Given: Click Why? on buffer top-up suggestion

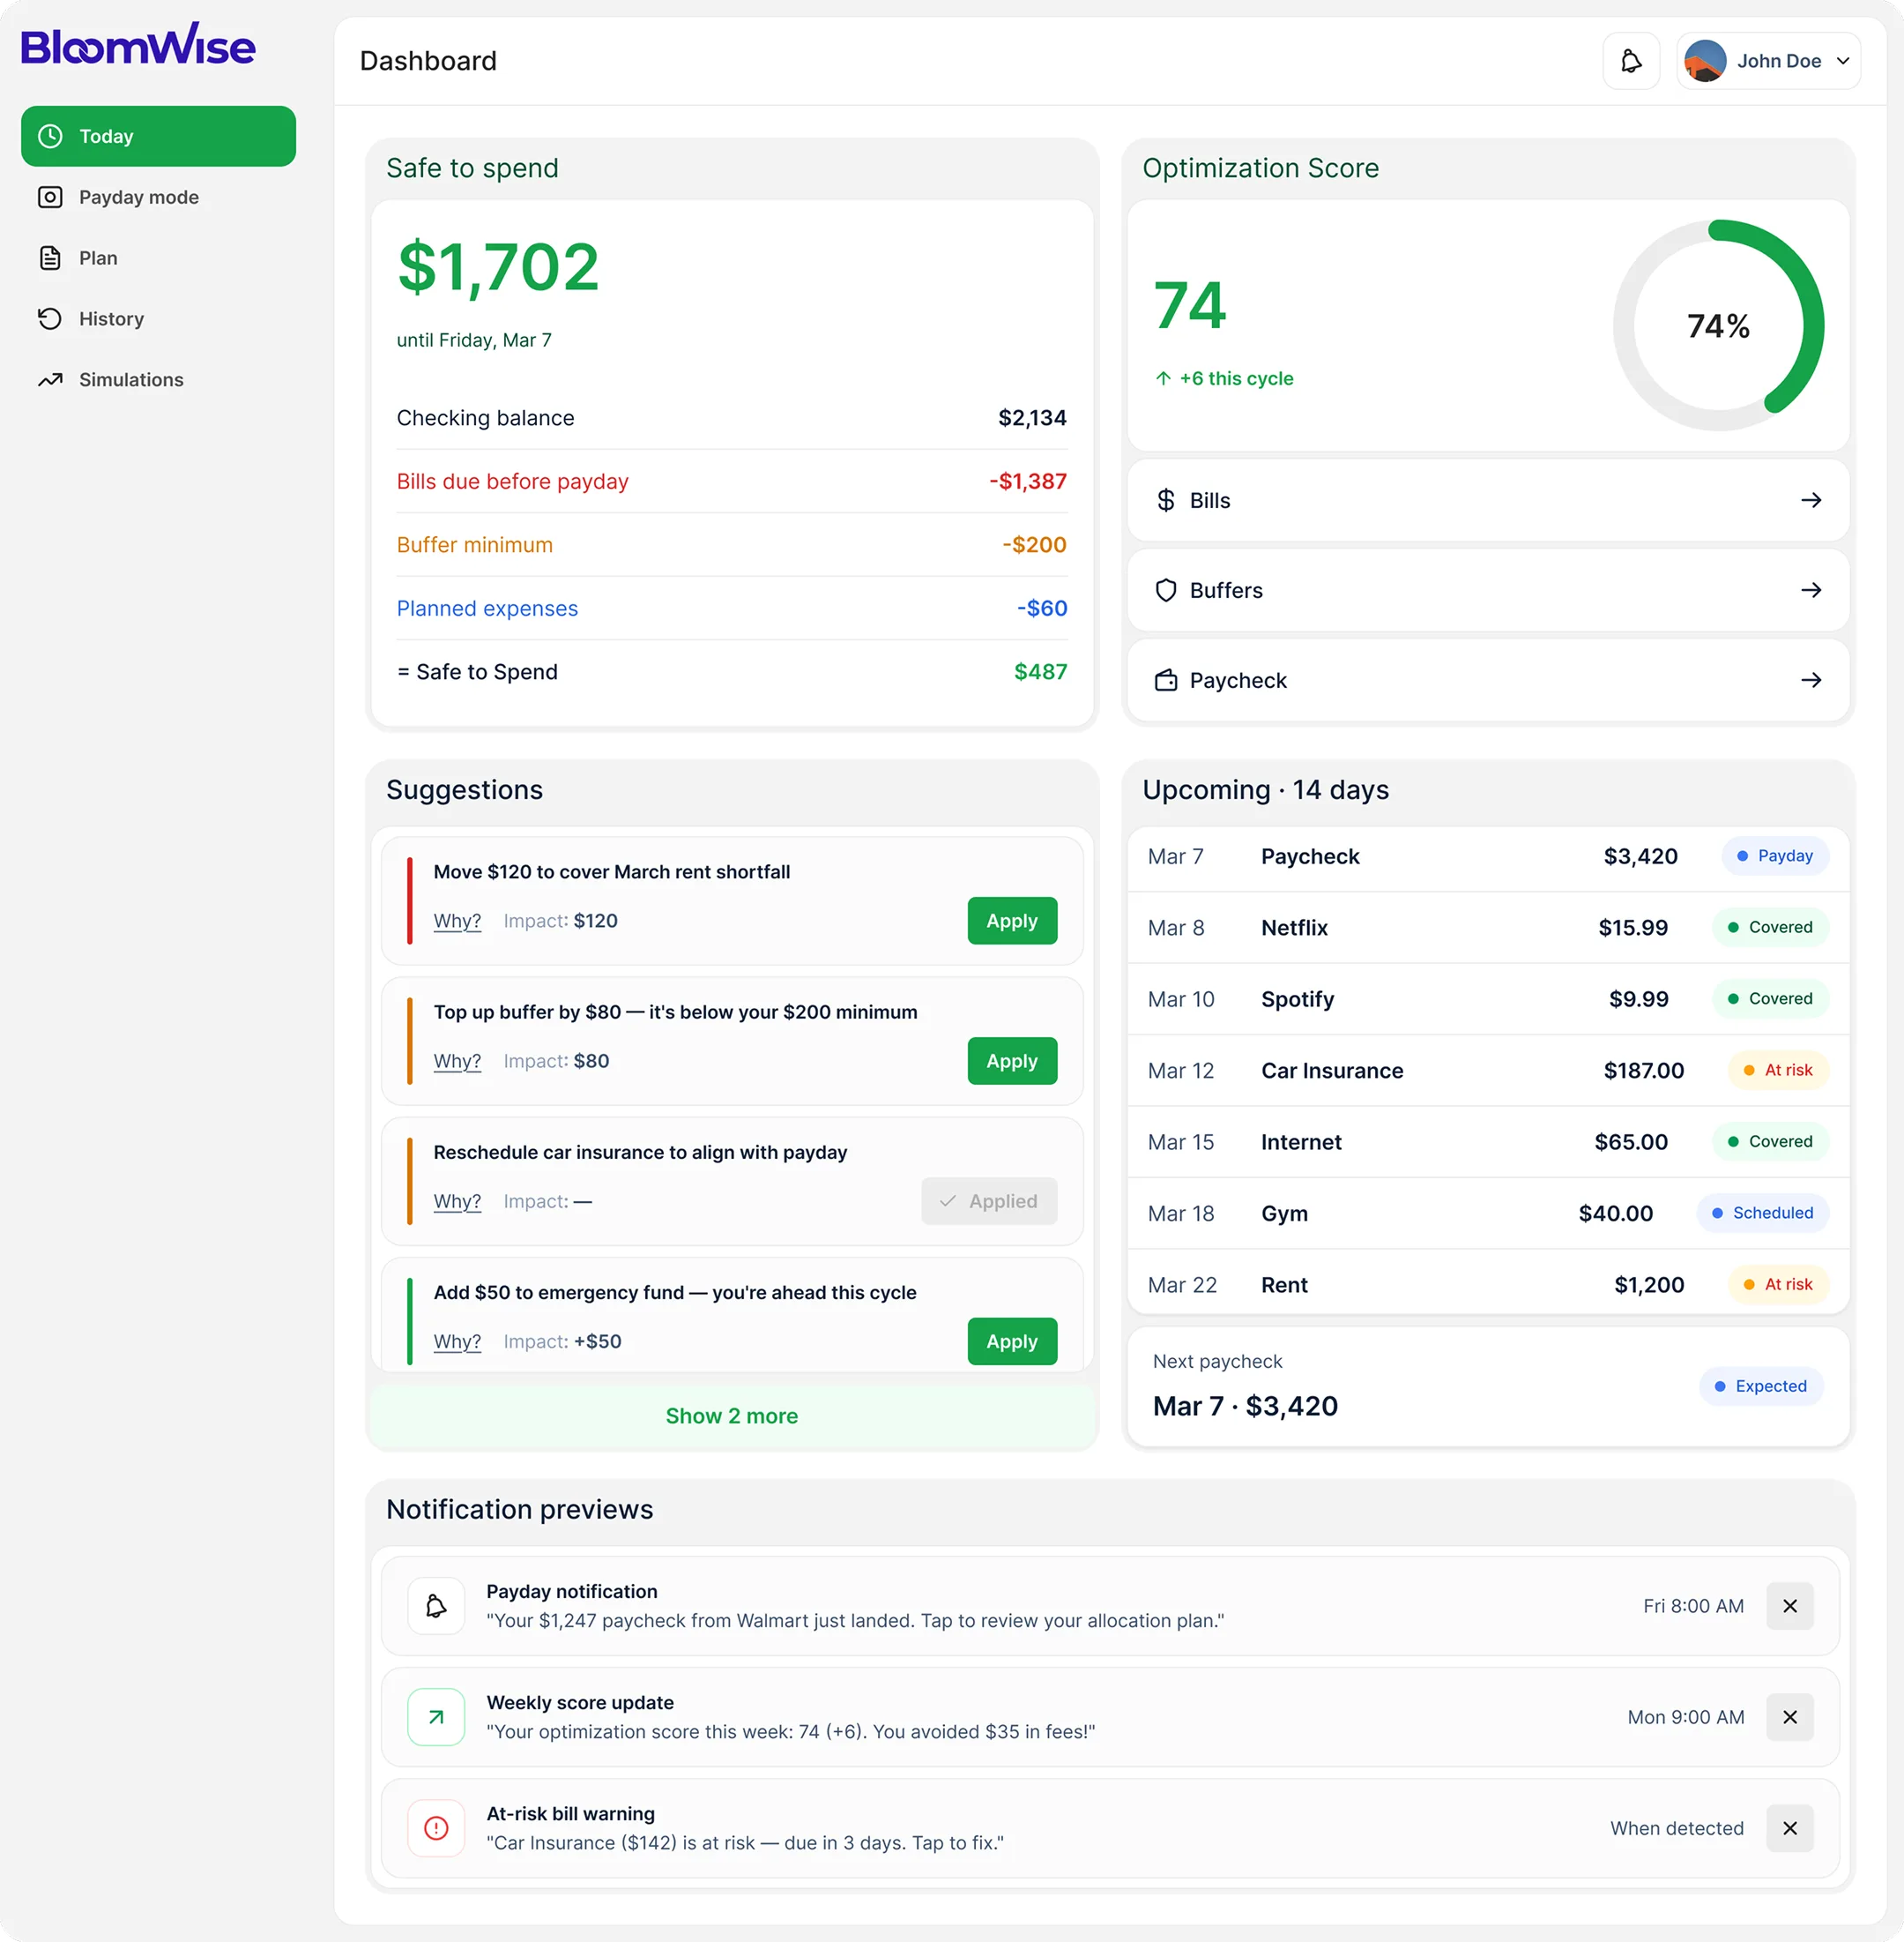Looking at the screenshot, I should (457, 1061).
